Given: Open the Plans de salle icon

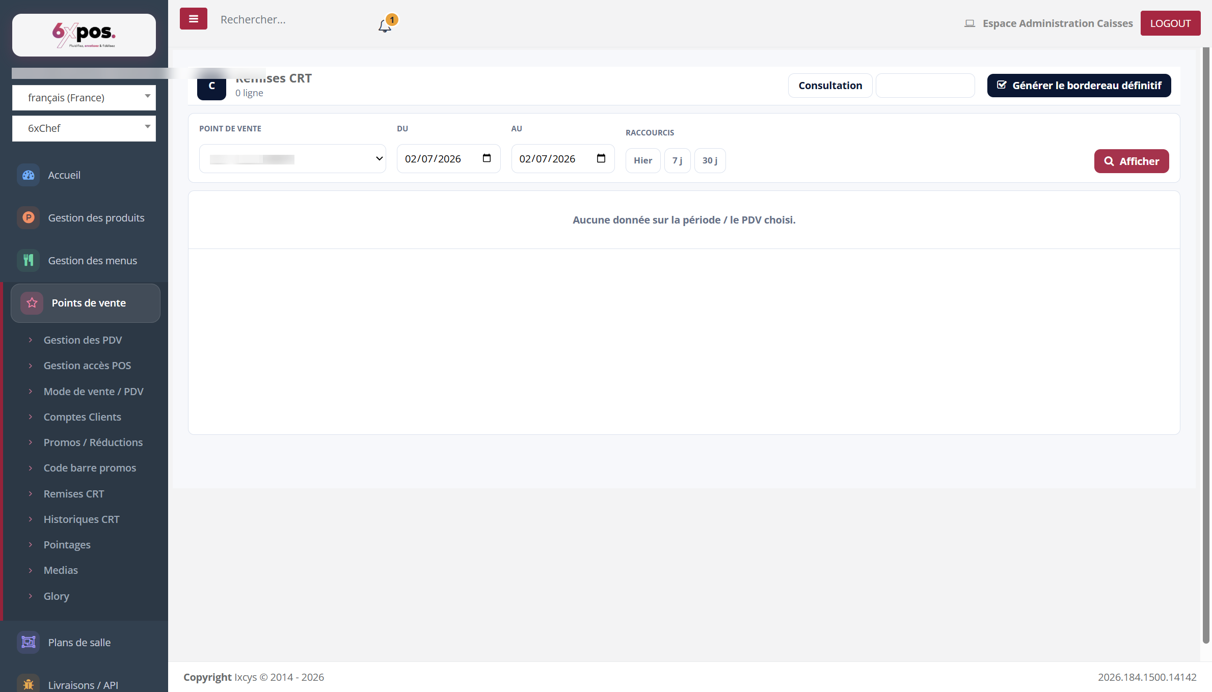Looking at the screenshot, I should click(29, 643).
